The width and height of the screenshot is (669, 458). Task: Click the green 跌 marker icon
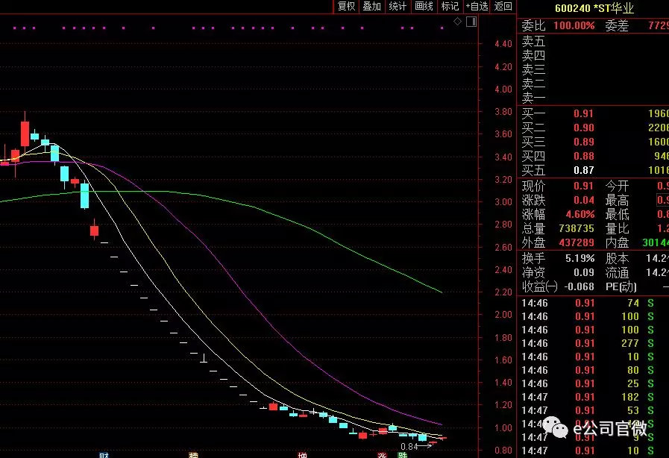pos(402,455)
